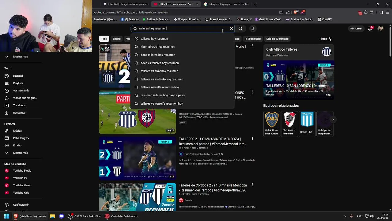Switch to the tuteque o tuqueque tab
392x221 pixels.
click(x=226, y=4)
